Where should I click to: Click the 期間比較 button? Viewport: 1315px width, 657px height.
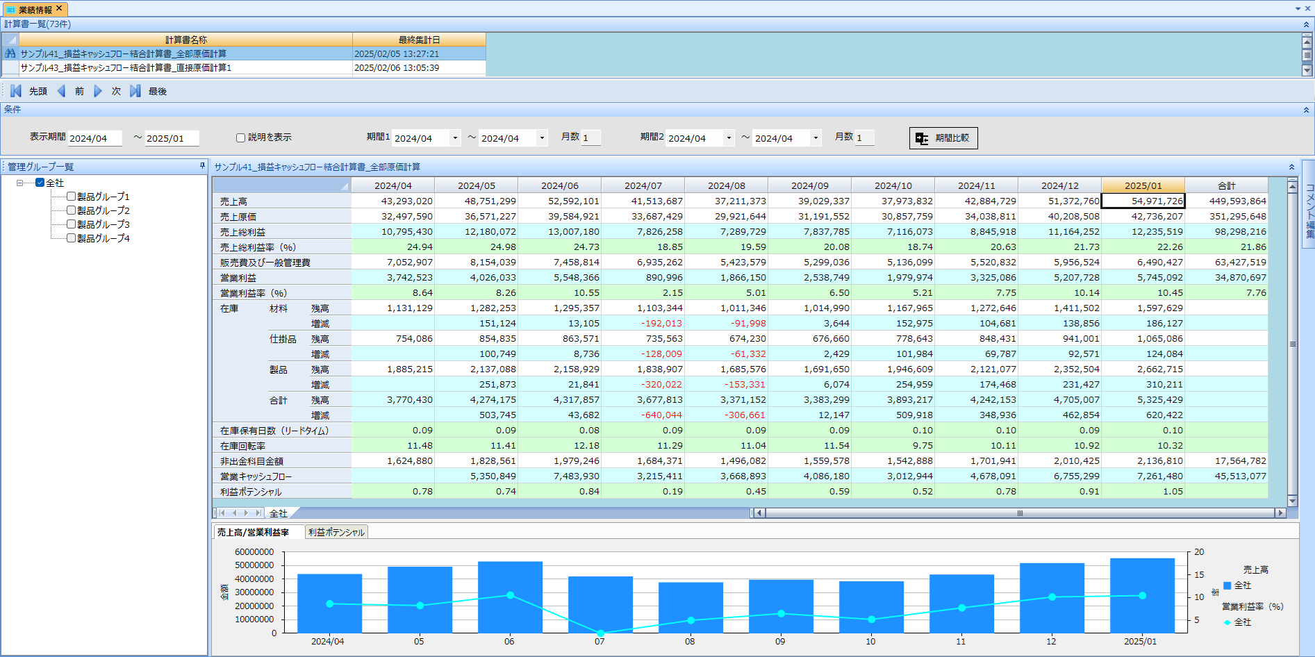click(x=943, y=138)
